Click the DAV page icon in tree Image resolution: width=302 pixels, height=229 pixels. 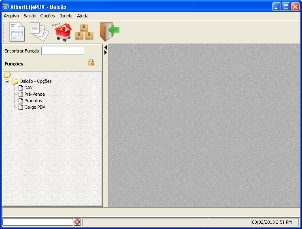click(21, 88)
